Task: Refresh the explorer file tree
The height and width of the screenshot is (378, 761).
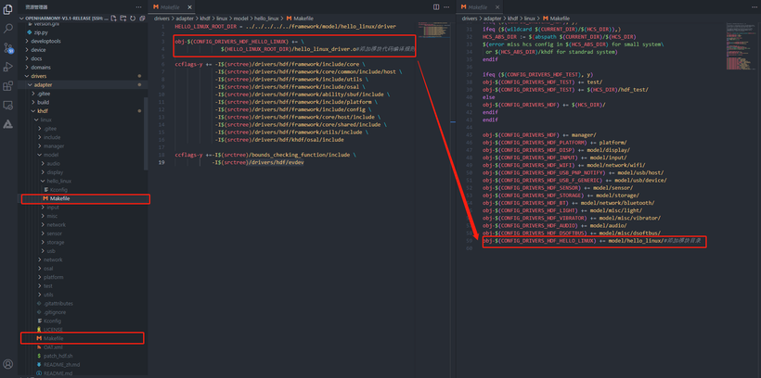Action: click(133, 19)
